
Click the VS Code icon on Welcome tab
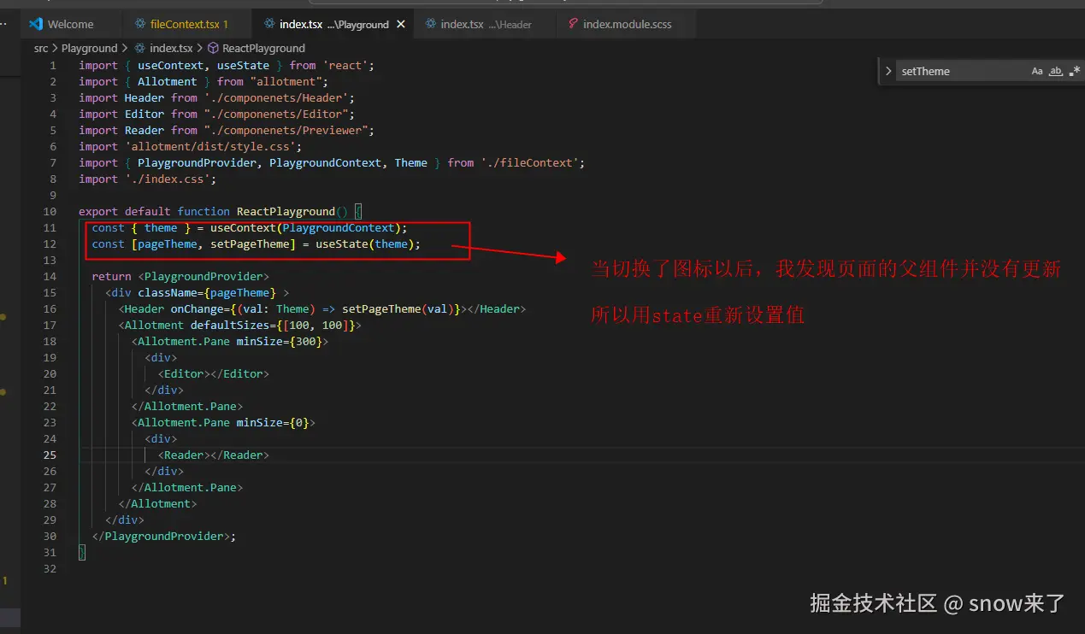tap(36, 24)
